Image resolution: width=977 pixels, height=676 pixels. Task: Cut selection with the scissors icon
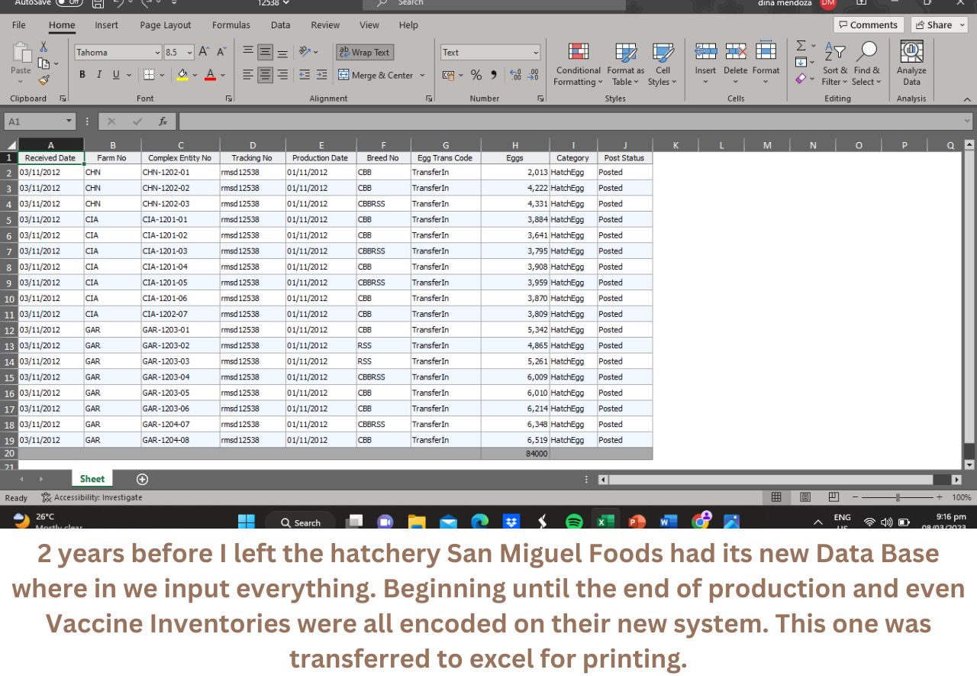[44, 47]
